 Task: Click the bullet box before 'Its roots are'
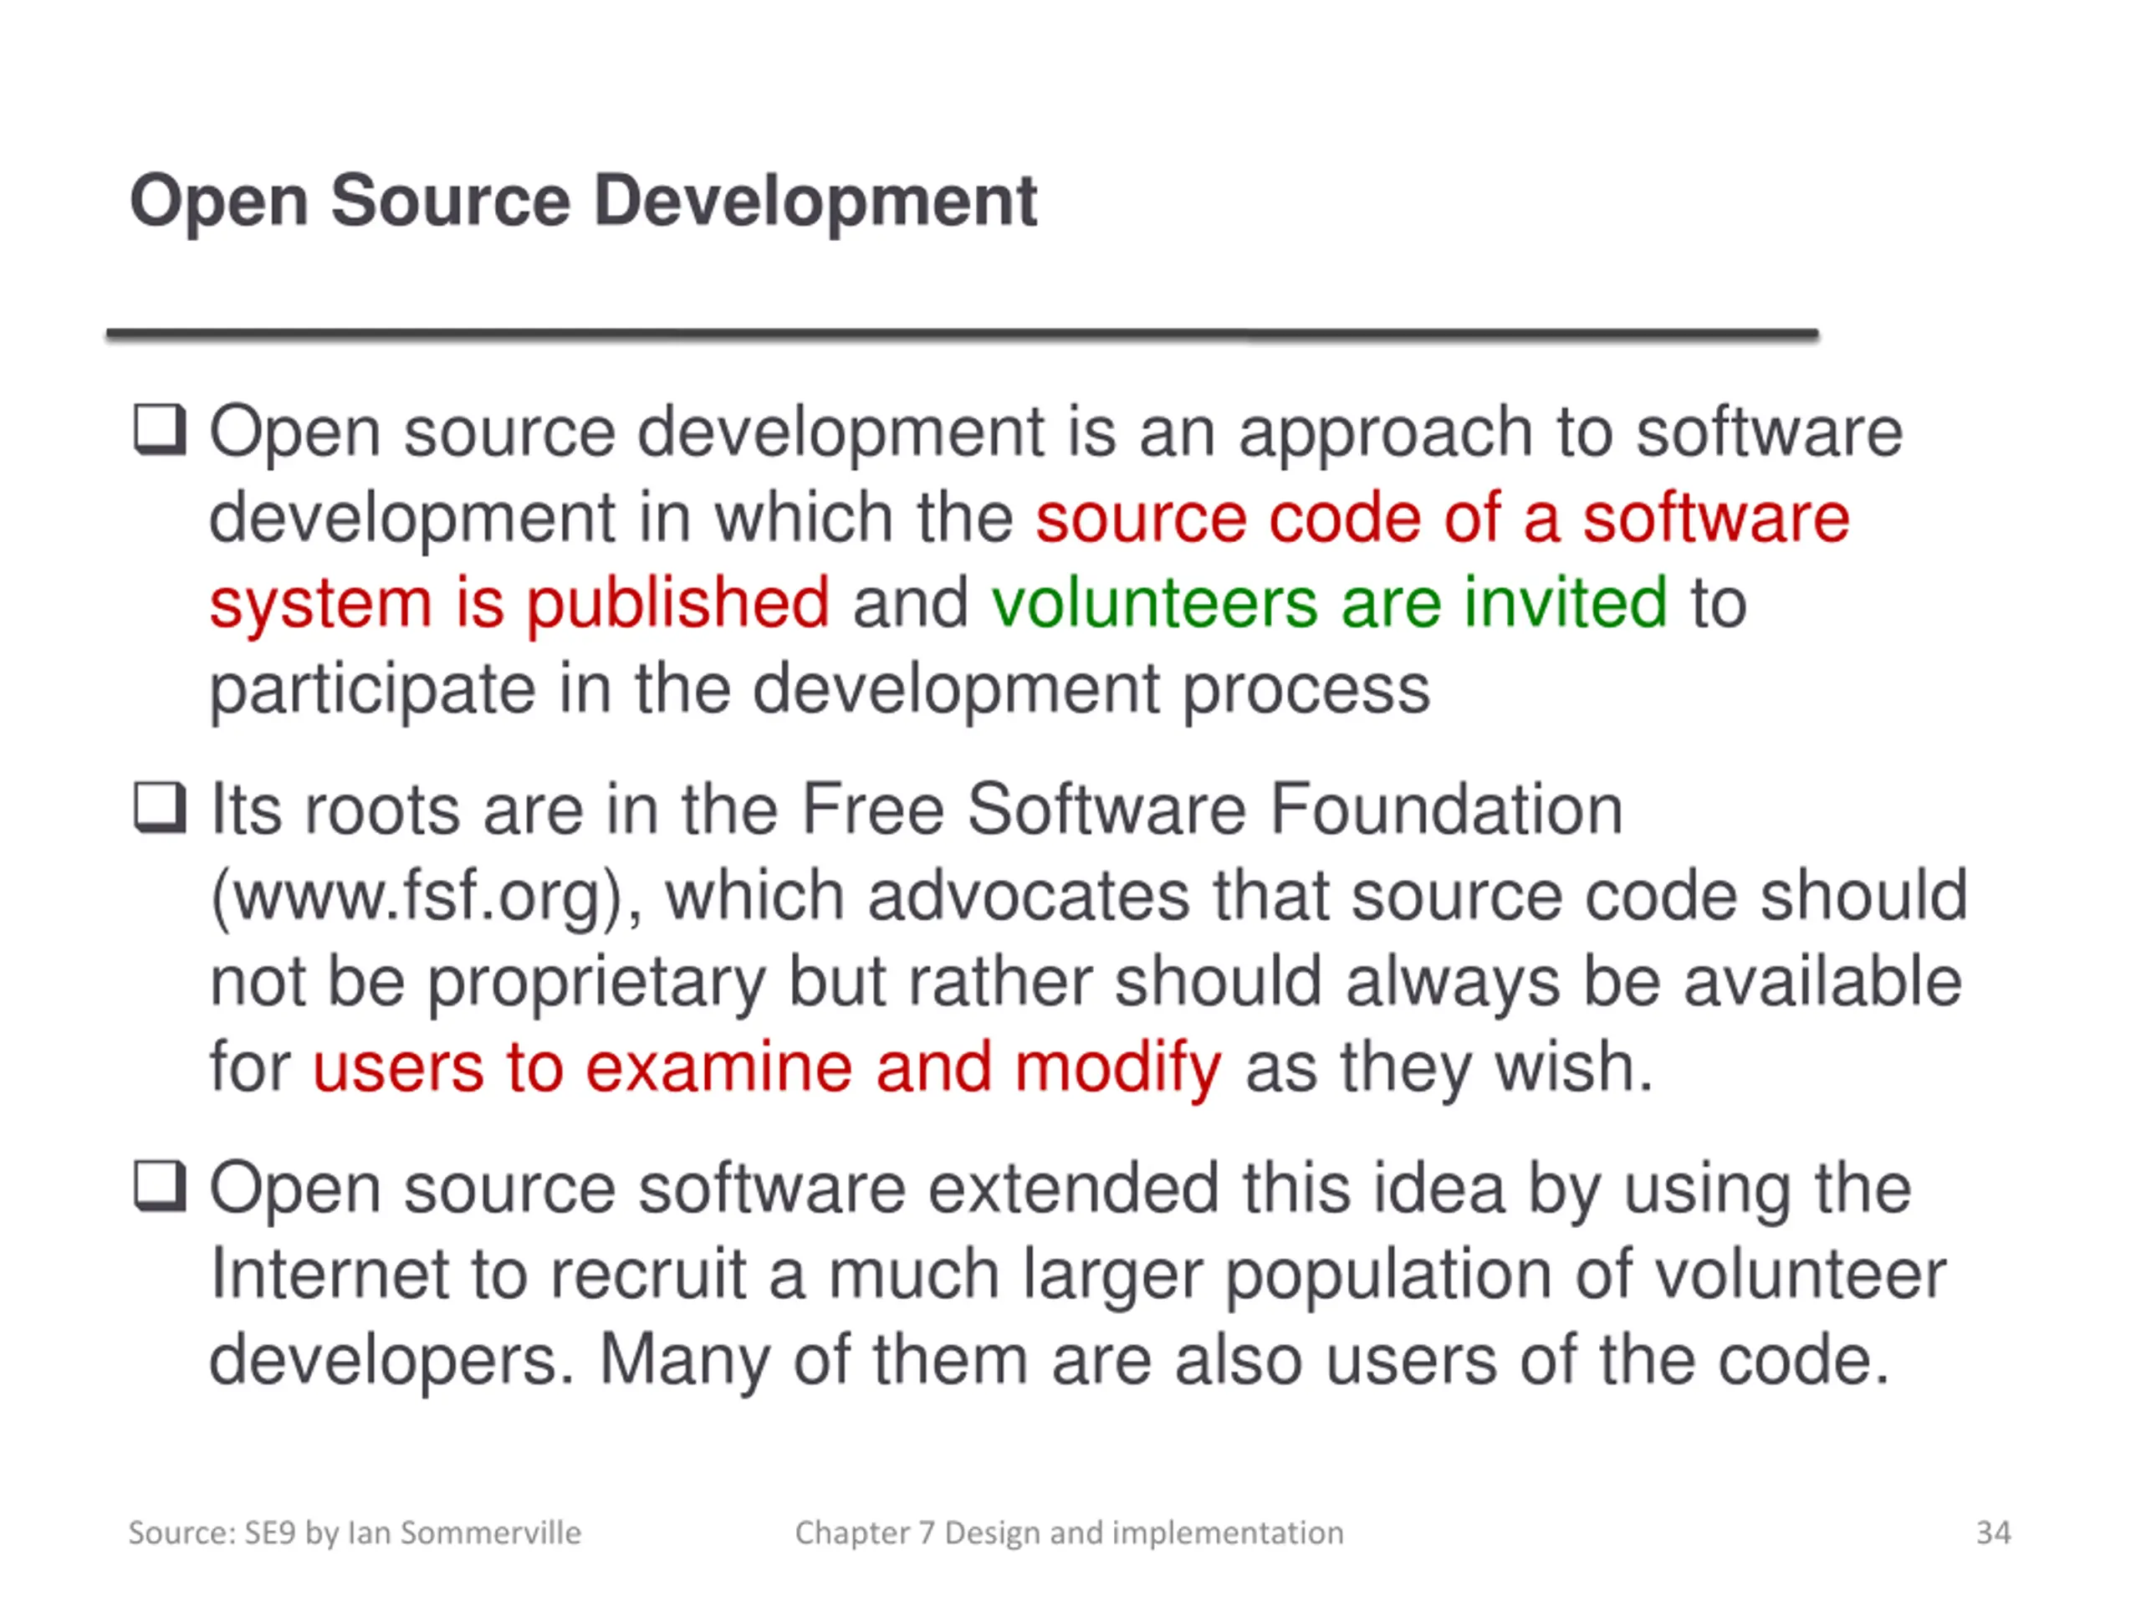tap(160, 807)
